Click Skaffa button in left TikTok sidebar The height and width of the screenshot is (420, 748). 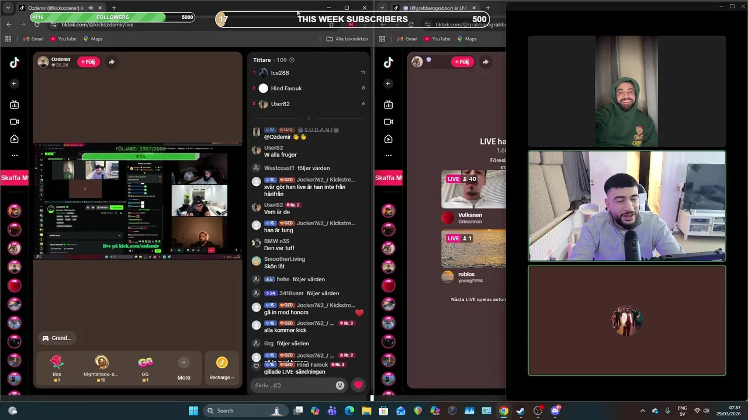click(14, 178)
